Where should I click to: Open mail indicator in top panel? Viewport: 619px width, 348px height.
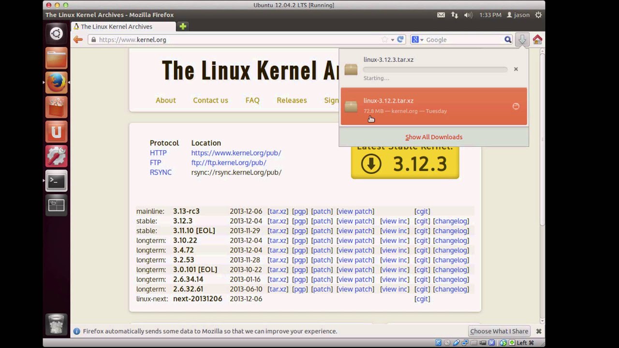click(x=441, y=15)
